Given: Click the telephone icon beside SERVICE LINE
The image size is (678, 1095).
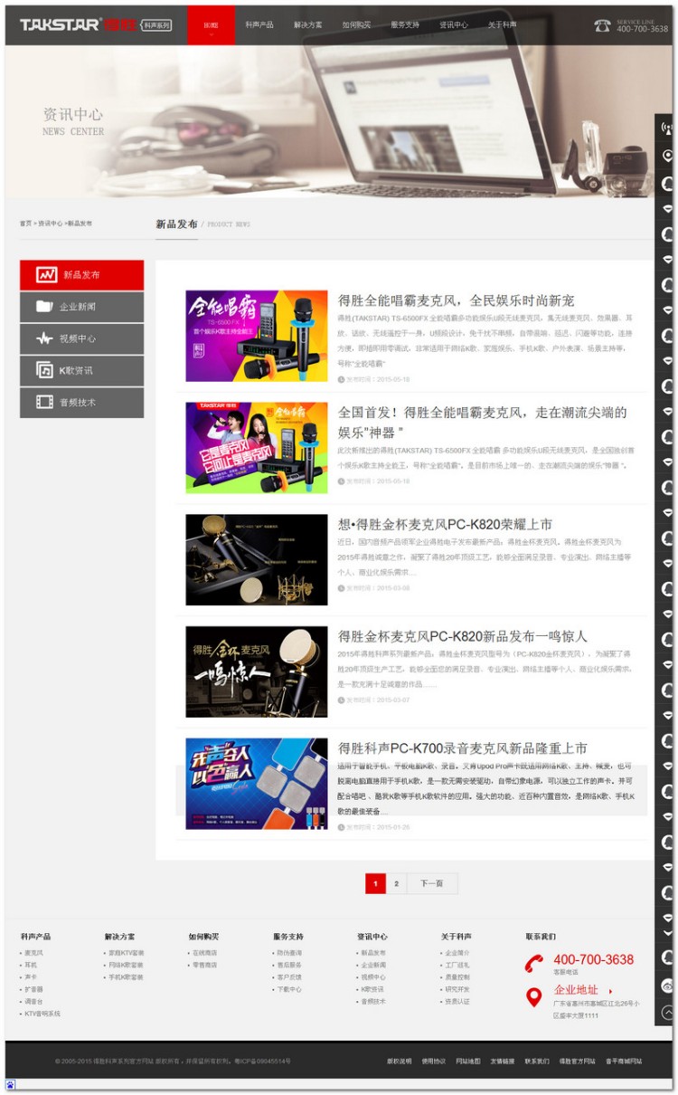Looking at the screenshot, I should pyautogui.click(x=602, y=25).
